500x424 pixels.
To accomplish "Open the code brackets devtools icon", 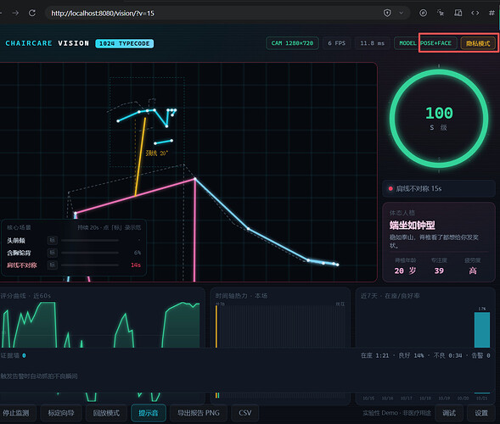I will pyautogui.click(x=475, y=13).
